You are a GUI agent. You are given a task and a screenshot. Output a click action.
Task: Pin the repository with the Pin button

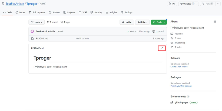[172, 4]
